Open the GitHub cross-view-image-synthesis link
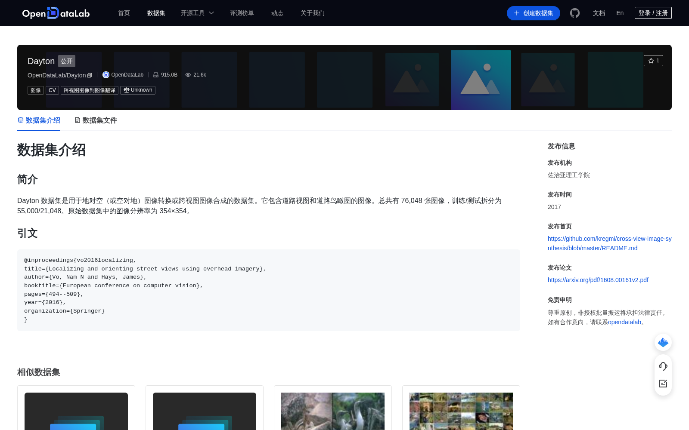 (610, 243)
